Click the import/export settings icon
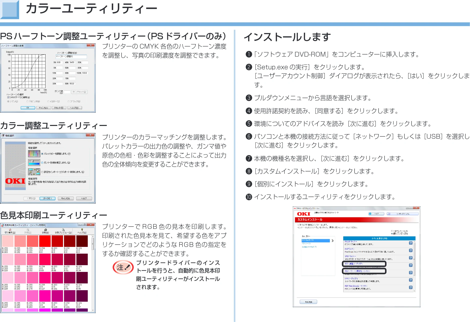Image resolution: width=470 pixels, height=322 pixels. pos(34,172)
